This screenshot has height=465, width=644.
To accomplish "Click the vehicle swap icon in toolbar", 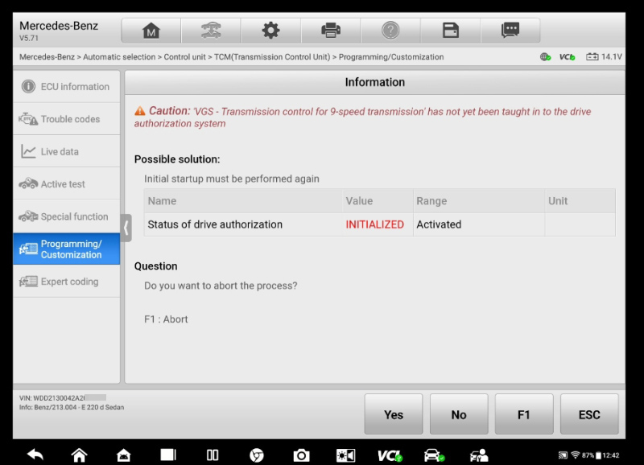I will [x=211, y=31].
